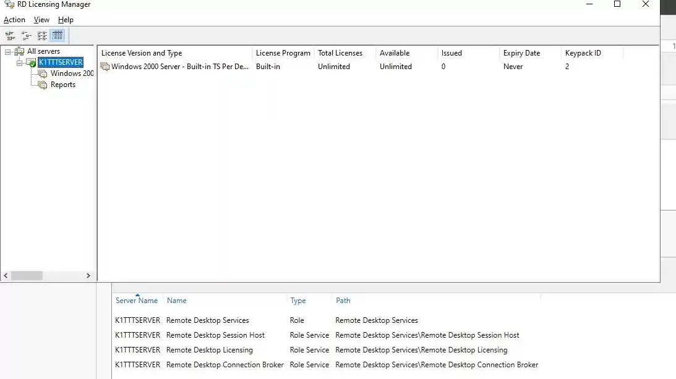Open the Action menu

pyautogui.click(x=14, y=20)
